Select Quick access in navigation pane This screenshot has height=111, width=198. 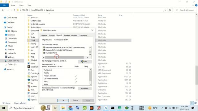pyautogui.click(x=11, y=18)
